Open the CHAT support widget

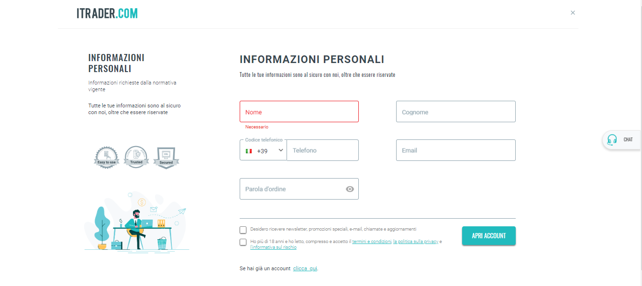(x=623, y=140)
